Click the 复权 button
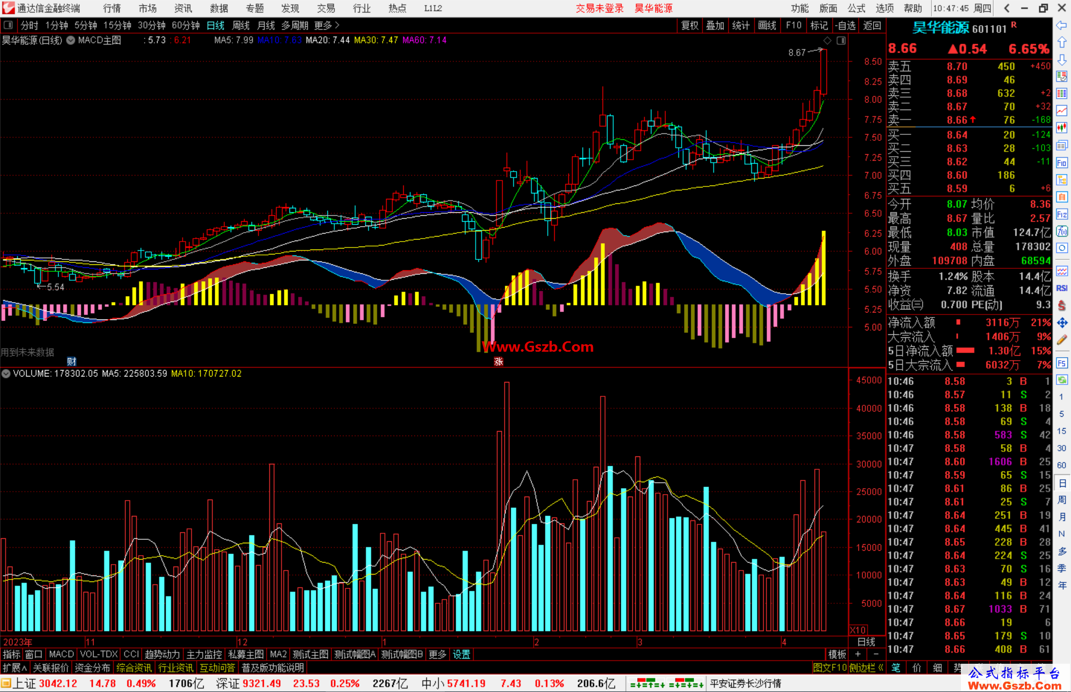The width and height of the screenshot is (1071, 692). point(690,25)
